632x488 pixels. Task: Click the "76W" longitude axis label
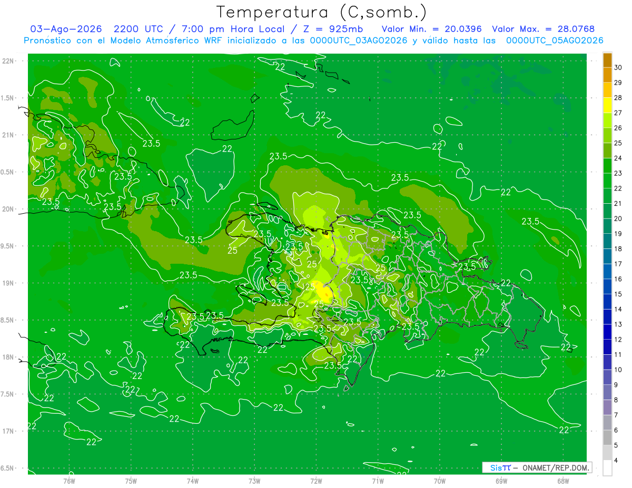point(69,481)
